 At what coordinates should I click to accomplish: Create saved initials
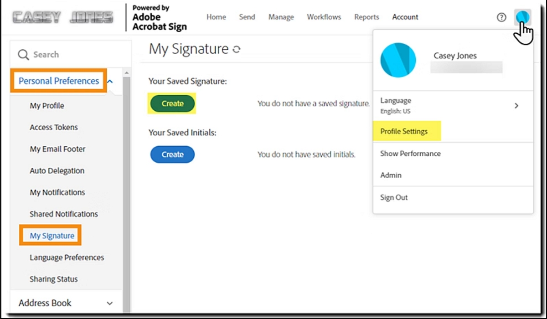tap(172, 154)
